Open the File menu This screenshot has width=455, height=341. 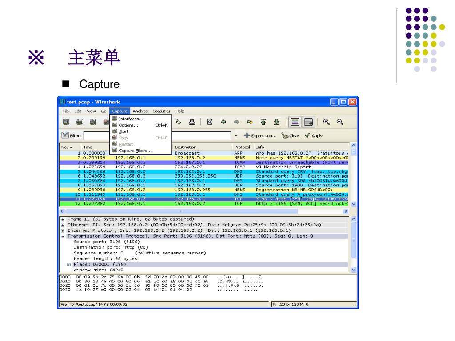(x=66, y=111)
